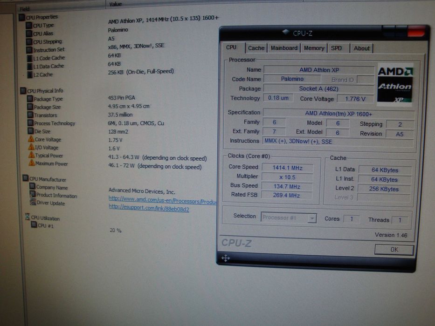
Task: Click the icon beside Driver Update
Action: click(x=33, y=203)
